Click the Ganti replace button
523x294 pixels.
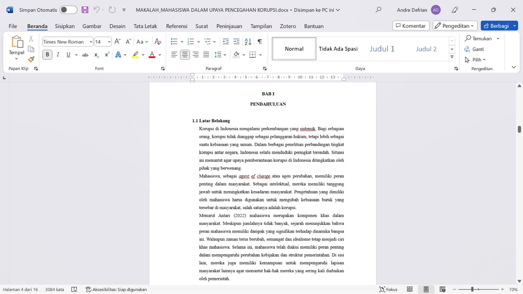click(x=475, y=49)
